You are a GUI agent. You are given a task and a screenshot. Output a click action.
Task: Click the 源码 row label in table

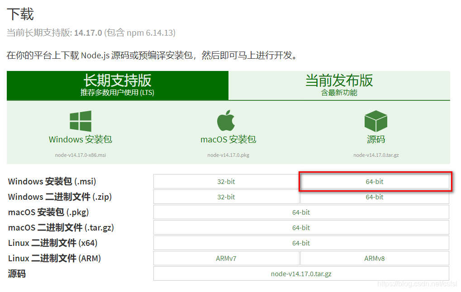coord(17,274)
